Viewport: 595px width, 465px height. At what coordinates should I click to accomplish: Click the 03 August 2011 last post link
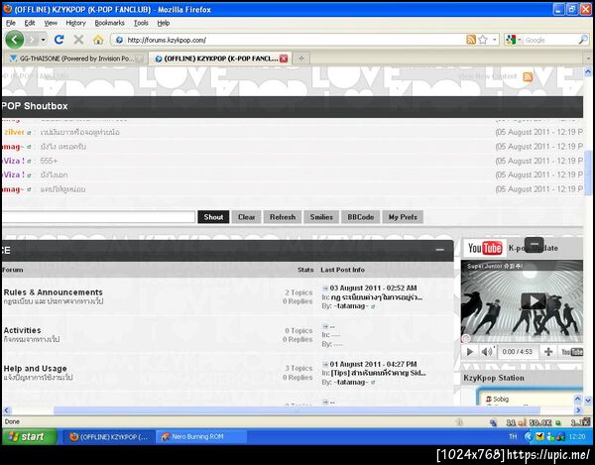[373, 288]
